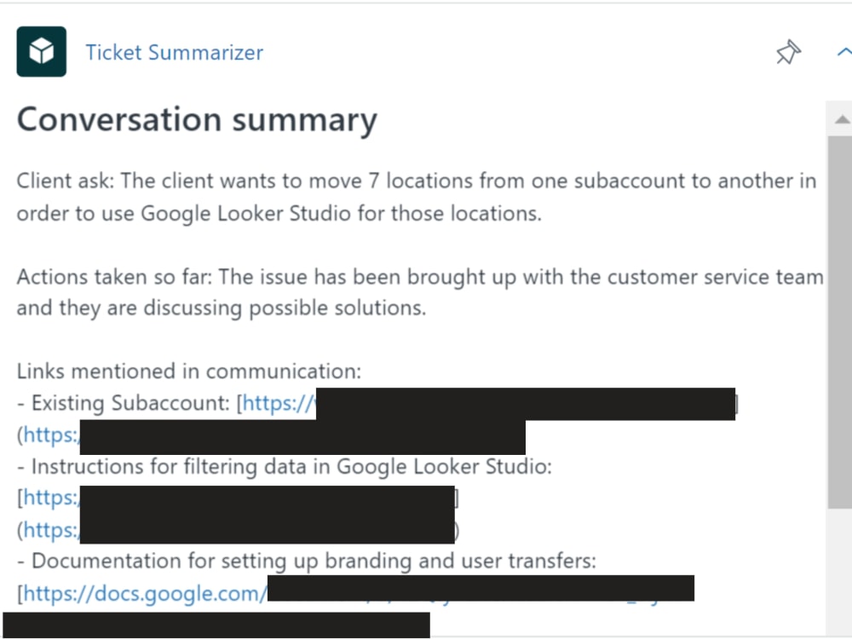Click the teal cube Ticket Summarizer app icon
The image size is (852, 639).
click(x=41, y=51)
